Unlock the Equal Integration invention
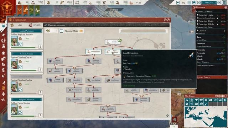 point(113,52)
